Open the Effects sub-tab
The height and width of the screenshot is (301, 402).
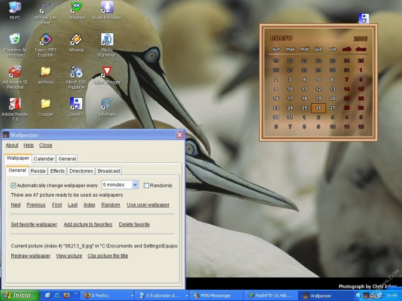[57, 171]
